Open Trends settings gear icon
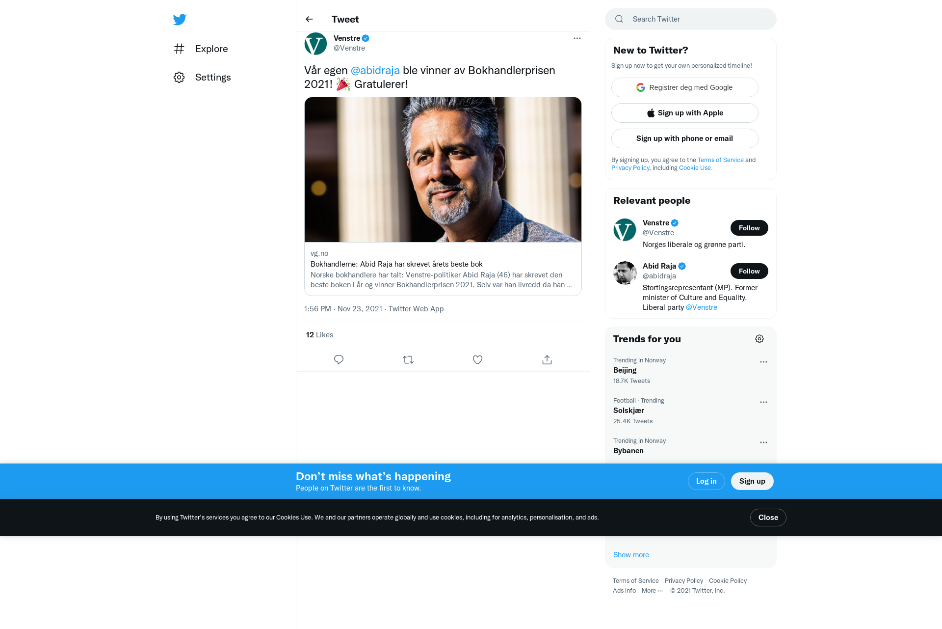Viewport: 942px width, 629px height. pyautogui.click(x=759, y=339)
